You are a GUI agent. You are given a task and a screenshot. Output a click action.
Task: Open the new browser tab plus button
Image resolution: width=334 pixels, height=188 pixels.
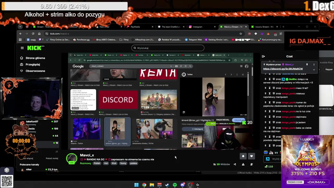[283, 27]
